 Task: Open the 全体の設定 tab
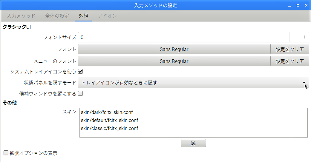57,16
